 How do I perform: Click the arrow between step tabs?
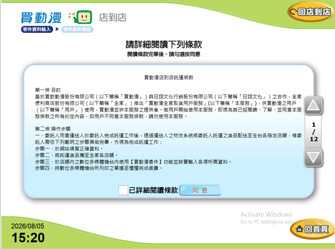click(x=57, y=29)
